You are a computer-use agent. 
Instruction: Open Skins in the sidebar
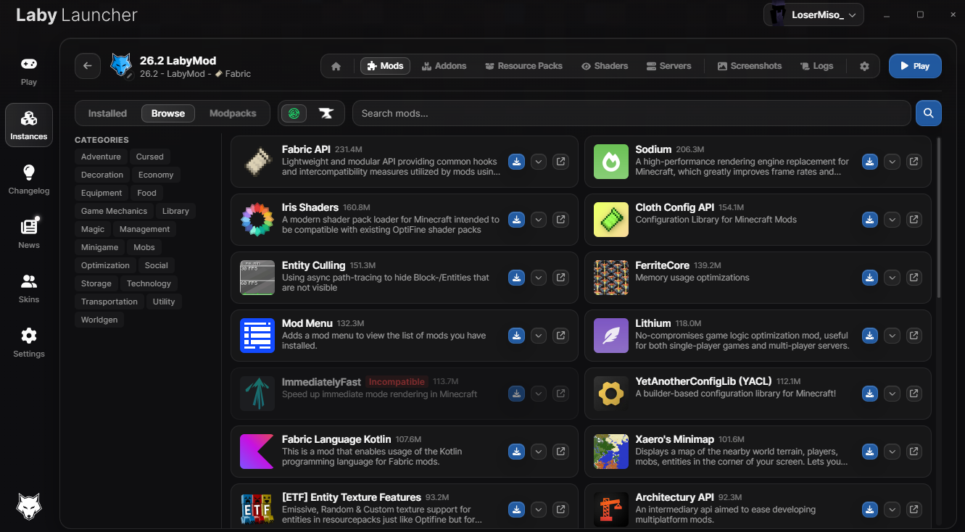(x=29, y=288)
